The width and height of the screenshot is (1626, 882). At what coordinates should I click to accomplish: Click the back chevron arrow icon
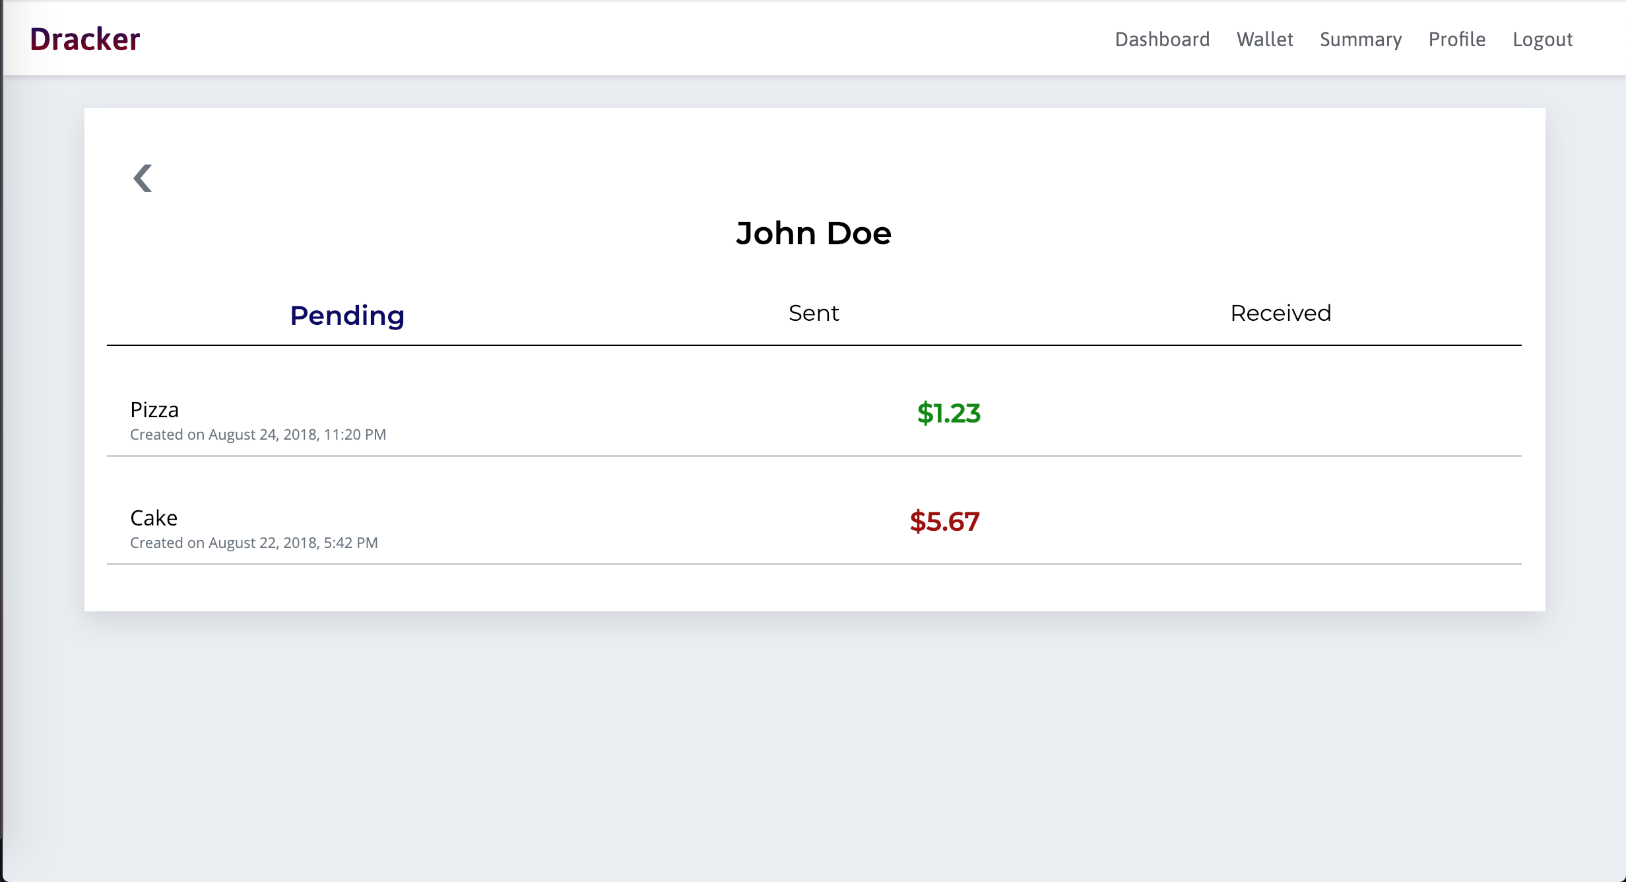143,178
